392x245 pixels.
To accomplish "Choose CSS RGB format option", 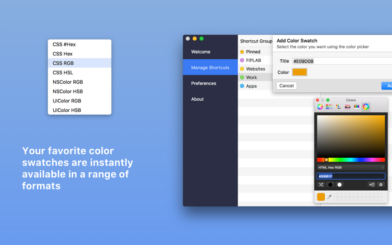I will click(80, 63).
